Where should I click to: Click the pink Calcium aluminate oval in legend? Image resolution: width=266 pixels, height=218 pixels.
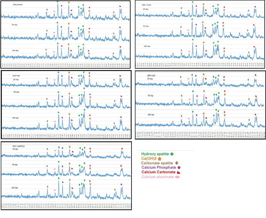(x=178, y=177)
